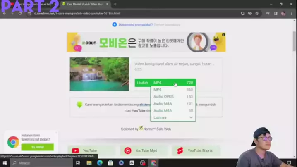Click the green Unduh download button
The width and height of the screenshot is (297, 167).
[143, 83]
